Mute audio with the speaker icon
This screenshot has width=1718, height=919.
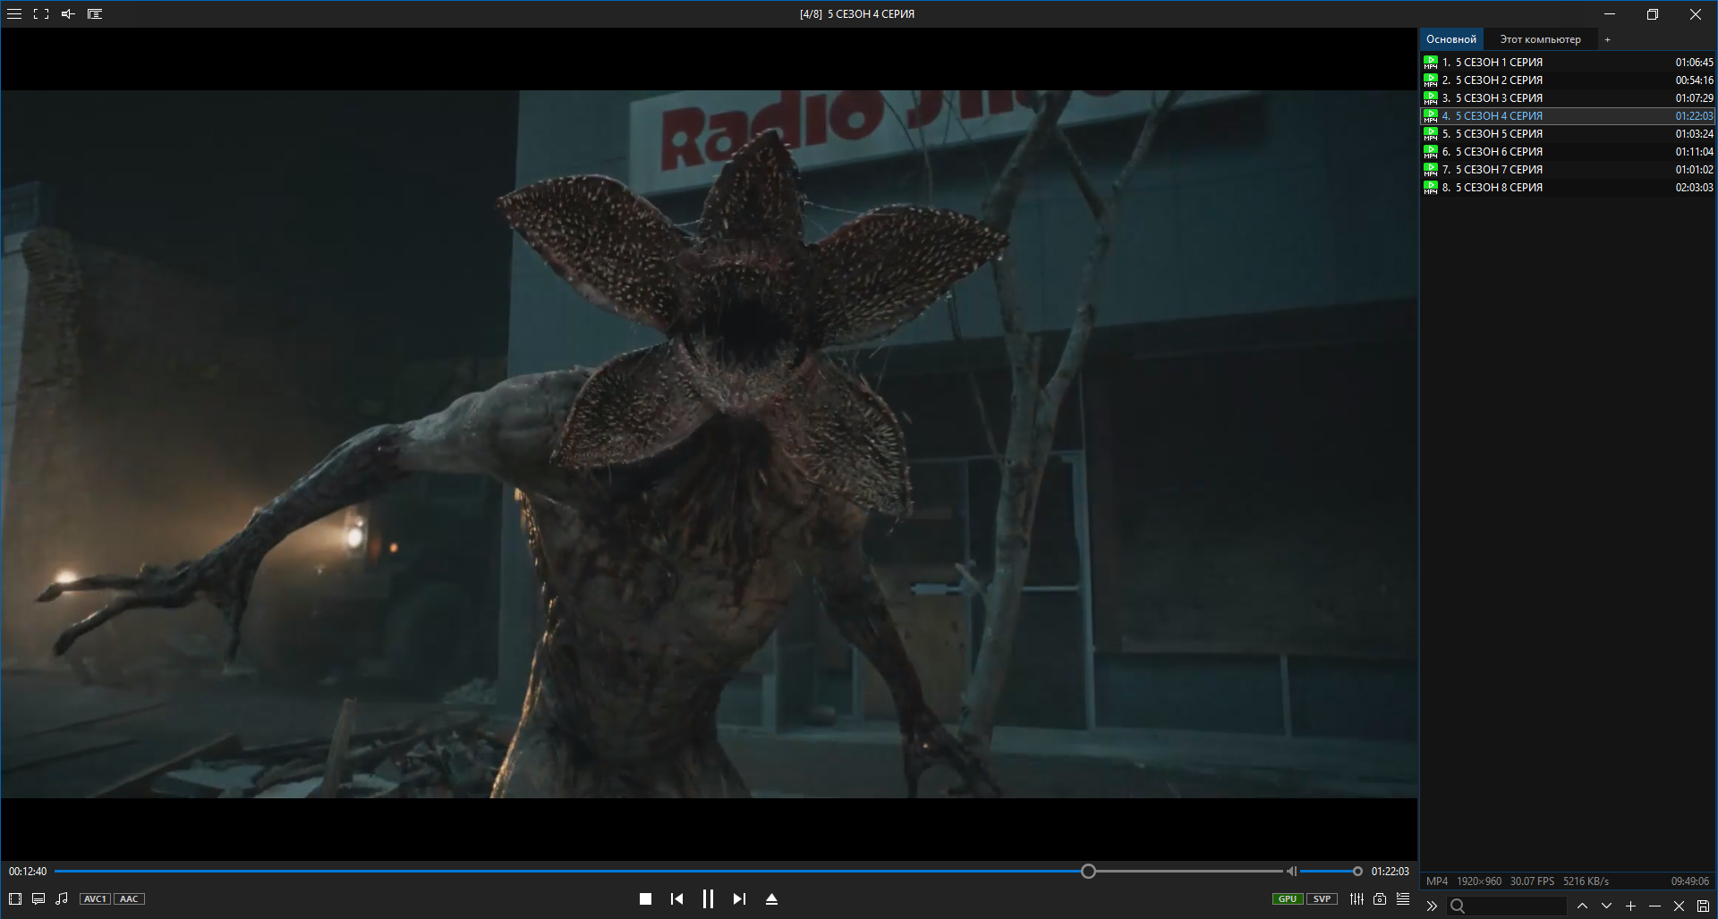tap(1291, 871)
